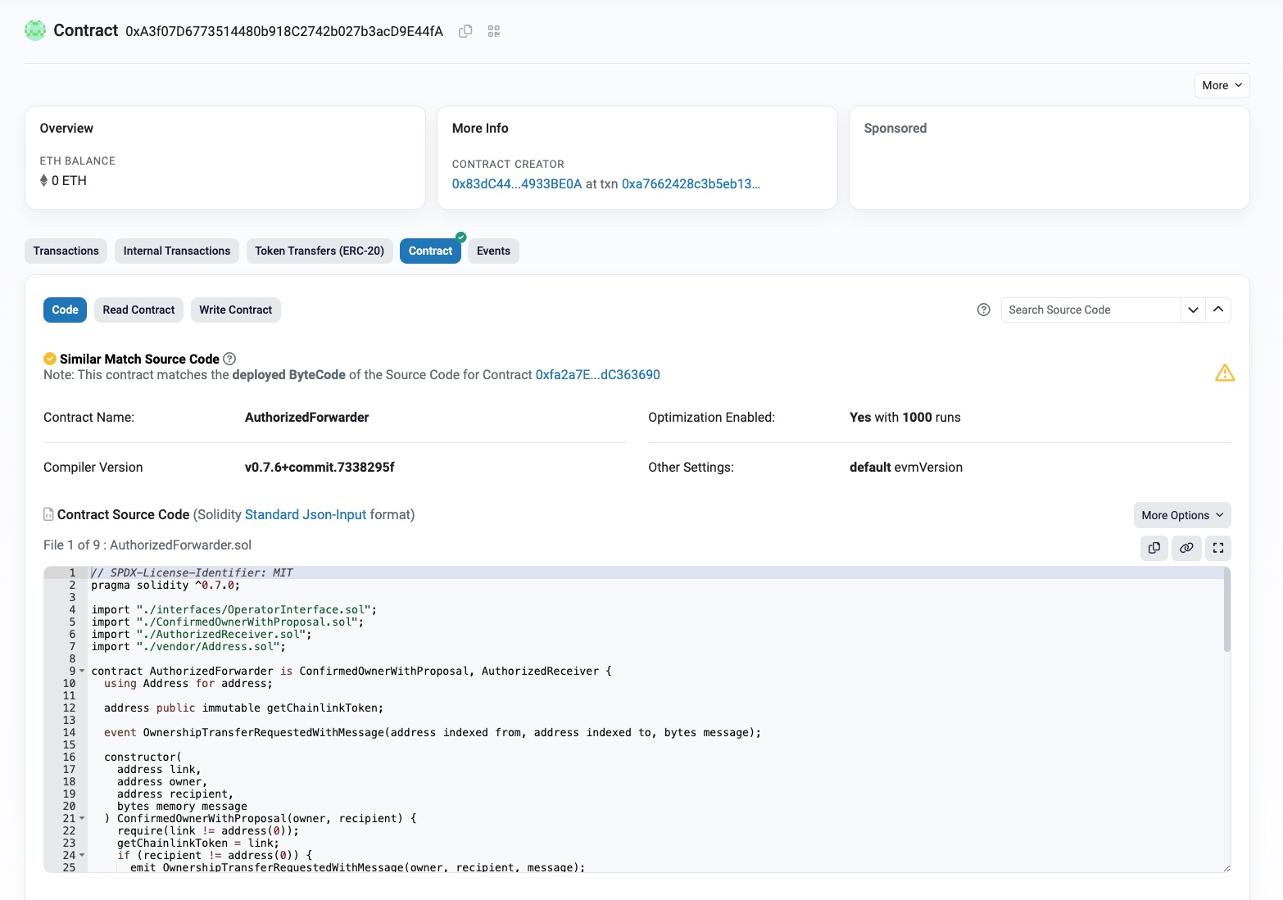Screen dimensions: 1283x900
Task: Go to previous search match with up chevron
Action: pyautogui.click(x=1217, y=310)
